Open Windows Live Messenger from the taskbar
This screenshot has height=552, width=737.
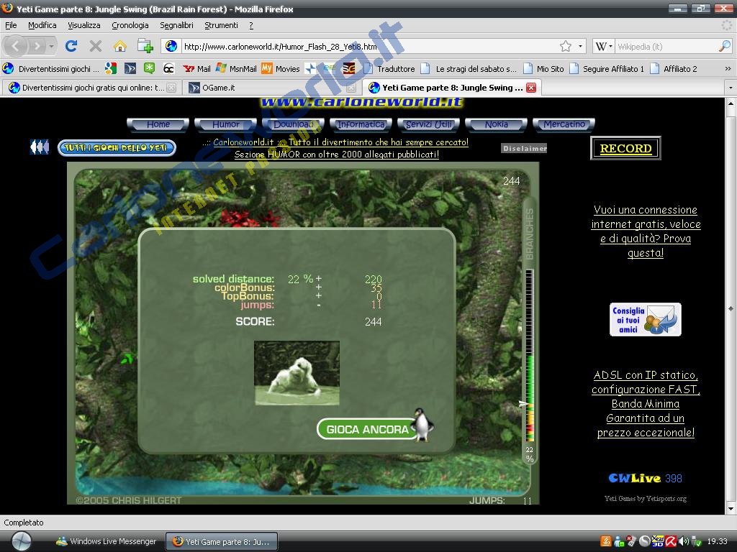click(107, 541)
